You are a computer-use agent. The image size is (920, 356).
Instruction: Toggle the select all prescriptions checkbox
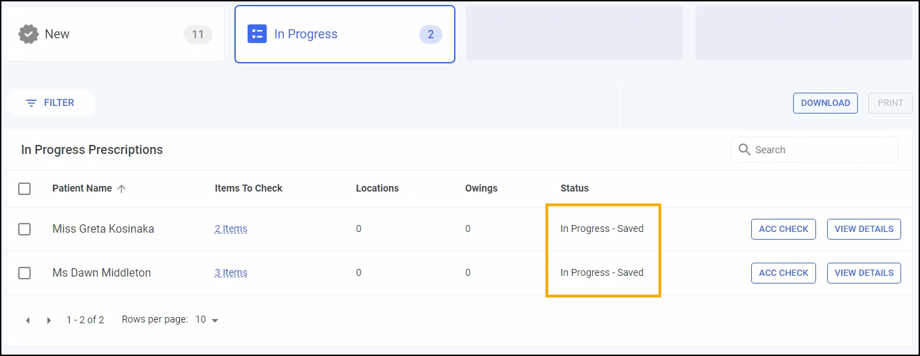[x=24, y=189]
